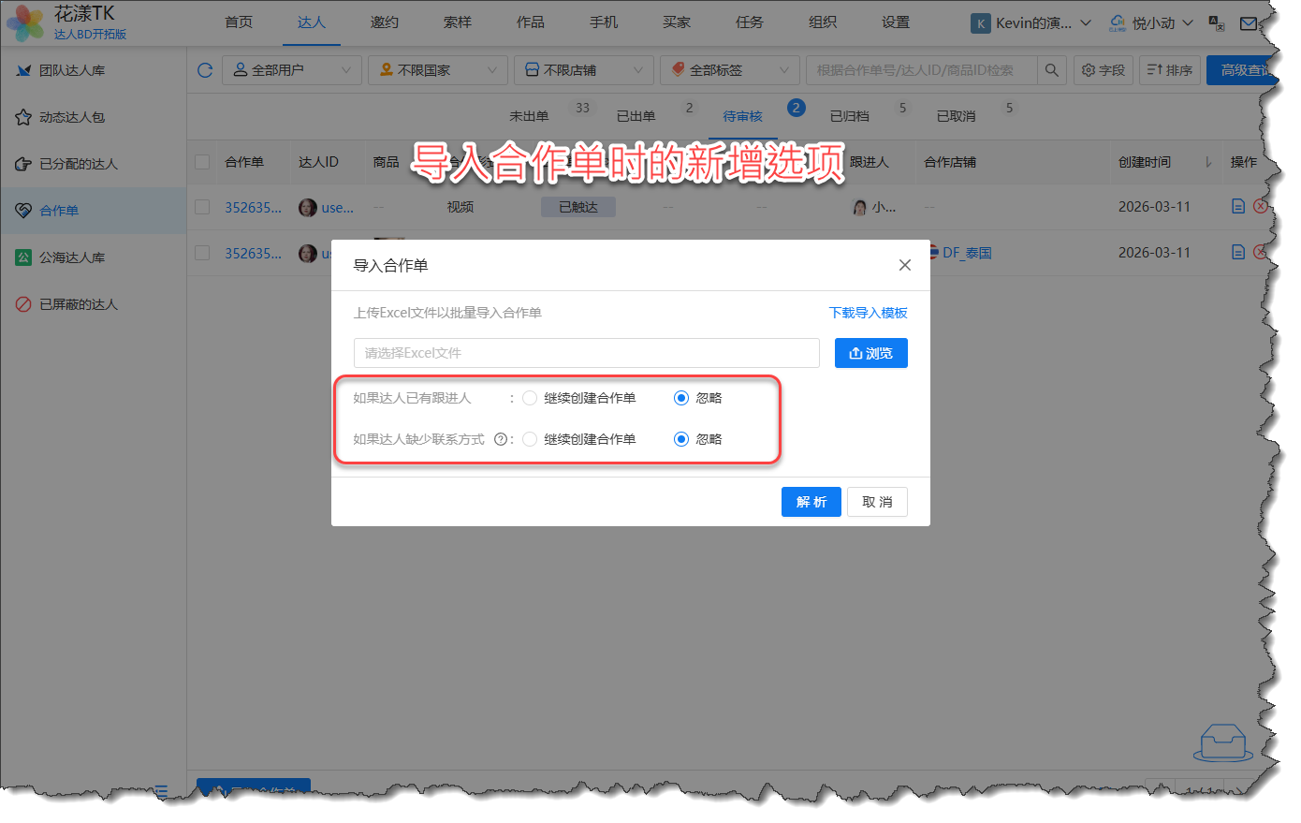
Task: Open the 邀约 menu item
Action: pyautogui.click(x=384, y=22)
